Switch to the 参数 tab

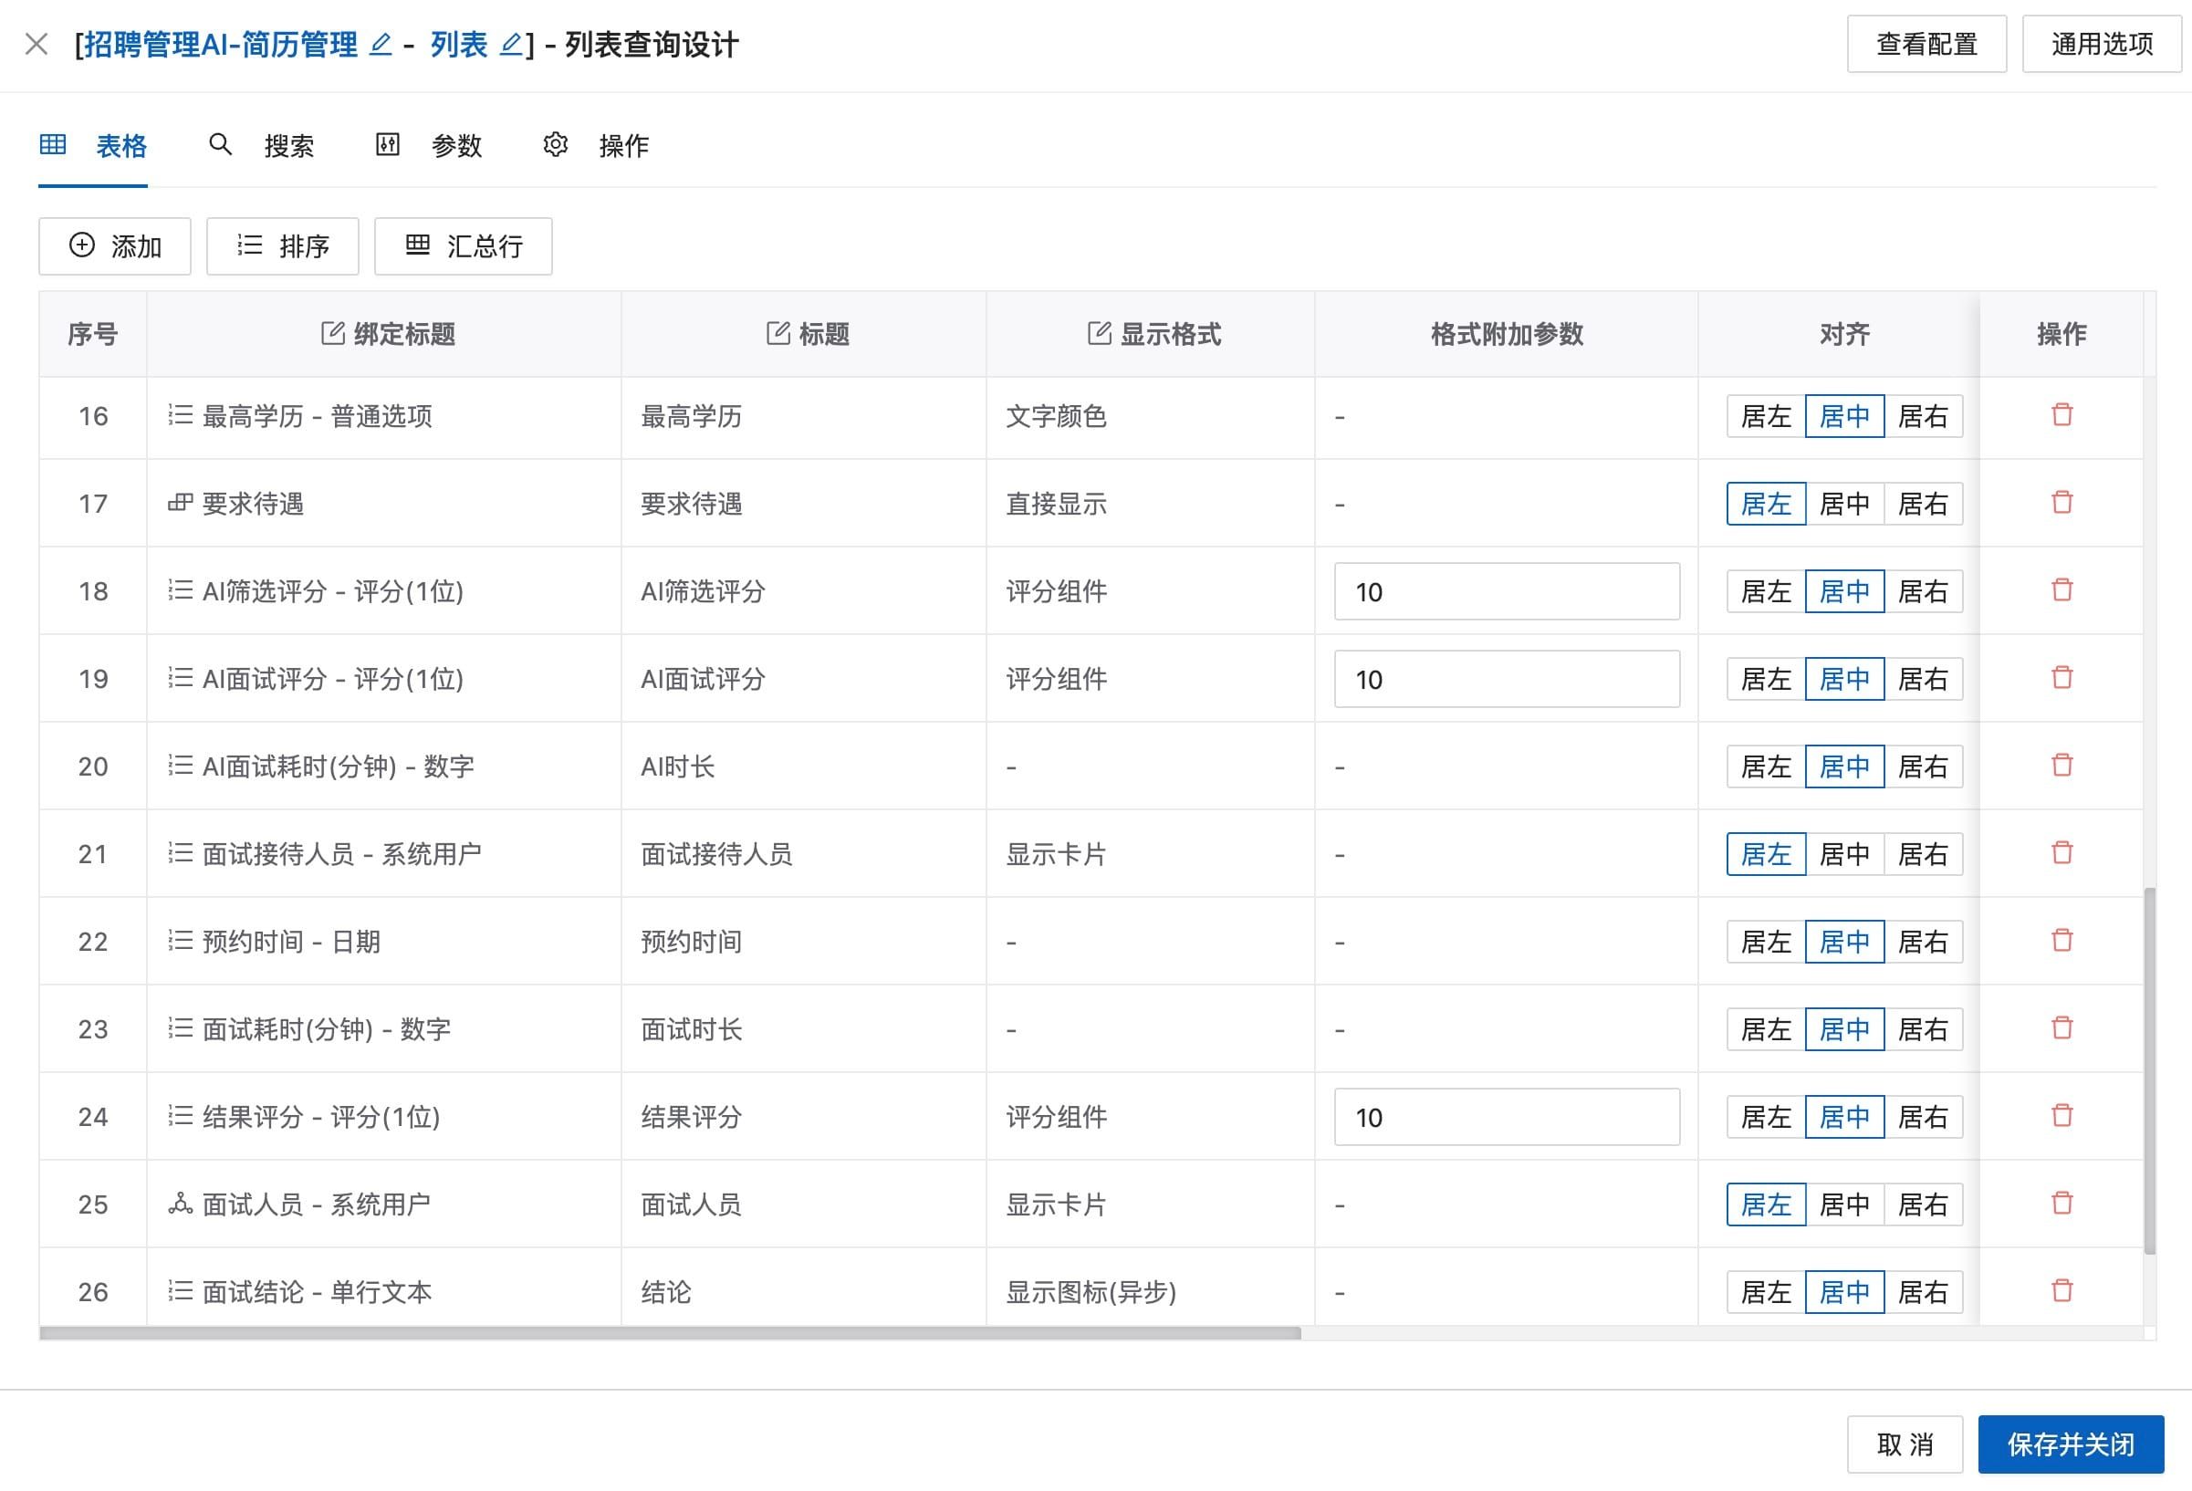coord(429,145)
